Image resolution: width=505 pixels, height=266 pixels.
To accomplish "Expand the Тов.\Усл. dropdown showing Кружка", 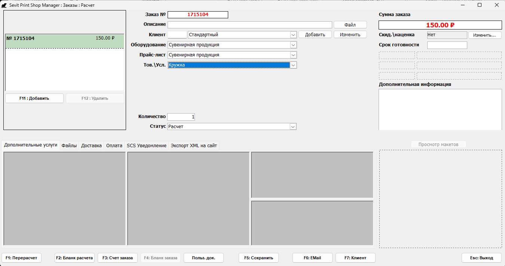I will (293, 65).
